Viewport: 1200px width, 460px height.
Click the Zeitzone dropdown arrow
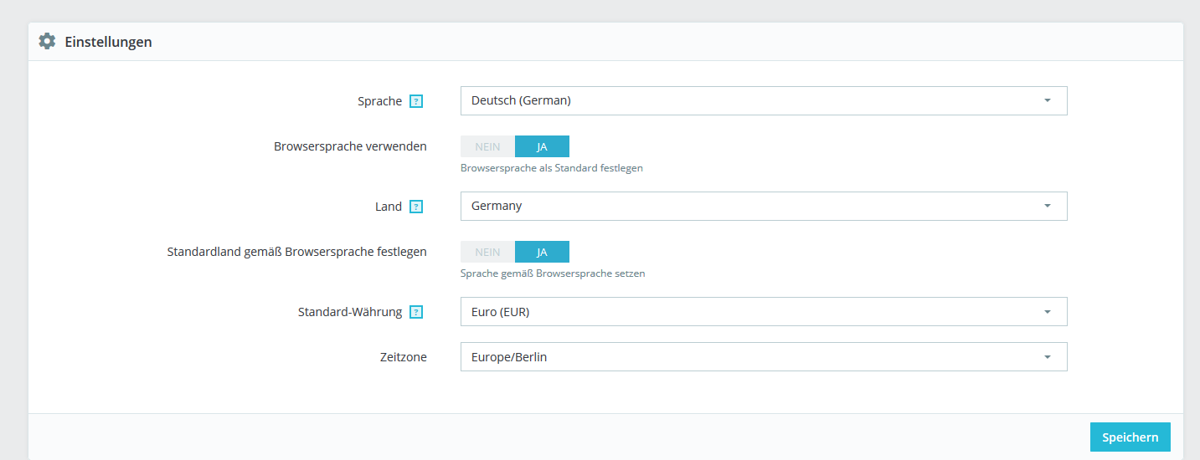(1047, 357)
